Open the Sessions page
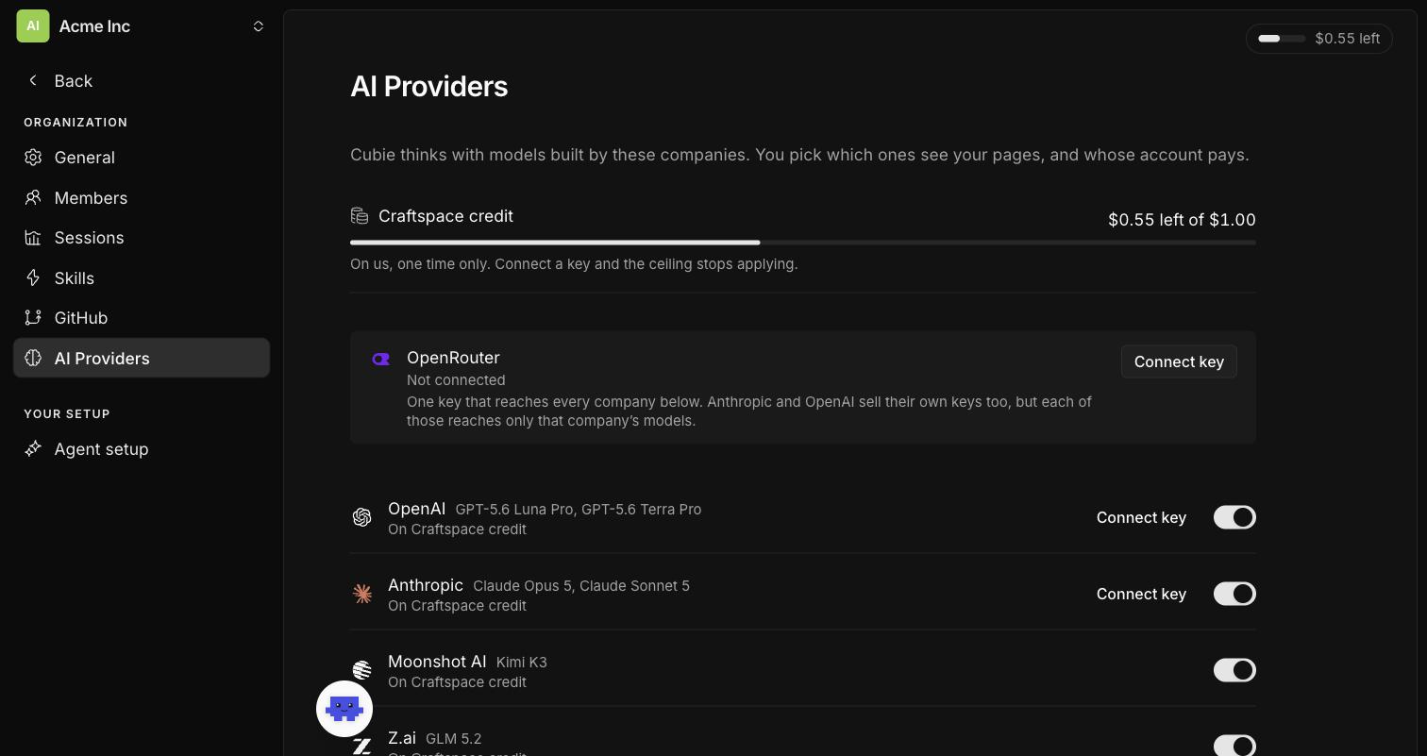1427x756 pixels. click(x=142, y=238)
